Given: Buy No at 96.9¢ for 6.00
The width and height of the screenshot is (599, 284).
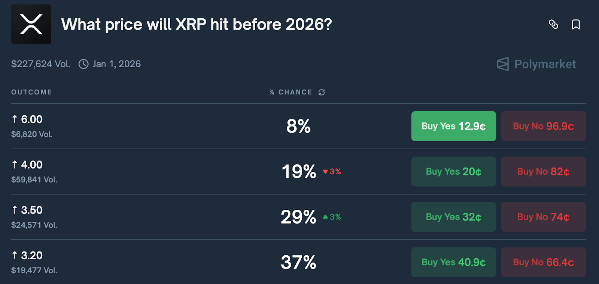Looking at the screenshot, I should [543, 126].
